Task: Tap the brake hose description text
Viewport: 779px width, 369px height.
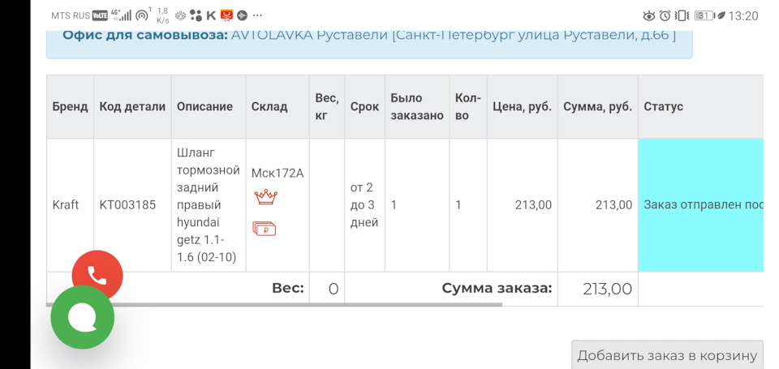Action: click(x=209, y=204)
